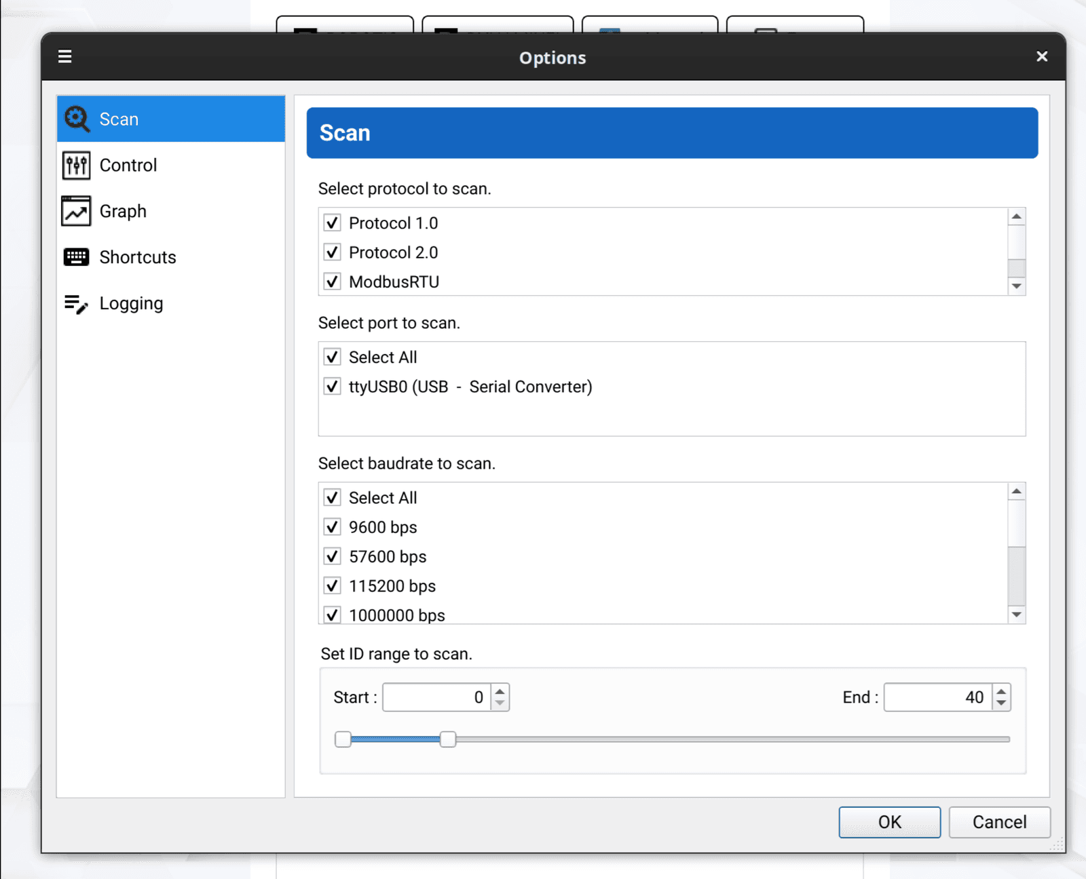
Task: Click baudrate list scroll down arrow
Action: coord(1017,614)
